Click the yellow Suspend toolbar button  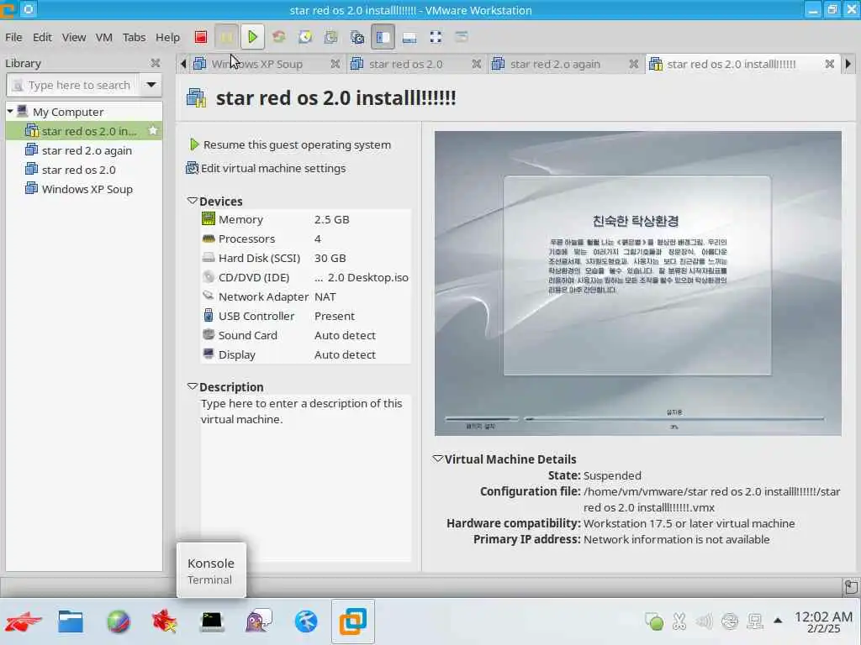coord(226,37)
